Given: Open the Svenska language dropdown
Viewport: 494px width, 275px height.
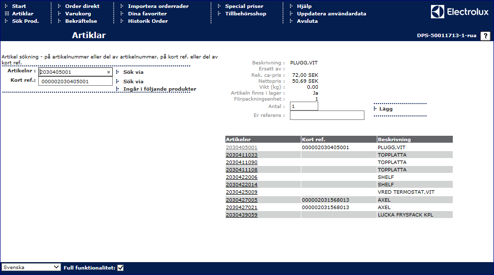Looking at the screenshot, I should (31, 267).
